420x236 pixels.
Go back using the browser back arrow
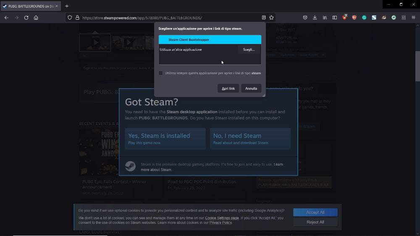[x=6, y=18]
